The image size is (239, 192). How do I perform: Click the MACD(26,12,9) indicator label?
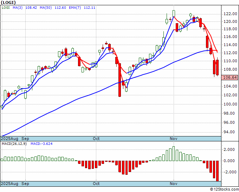click(14, 144)
